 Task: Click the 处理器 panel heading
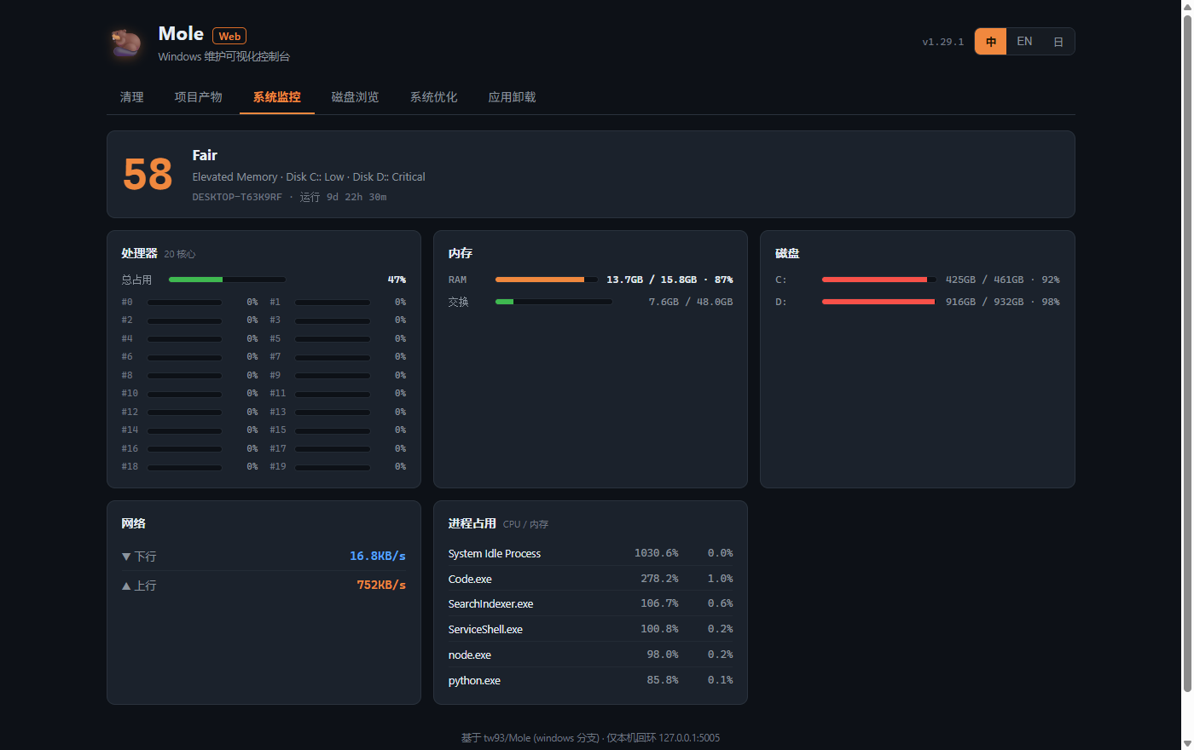139,253
